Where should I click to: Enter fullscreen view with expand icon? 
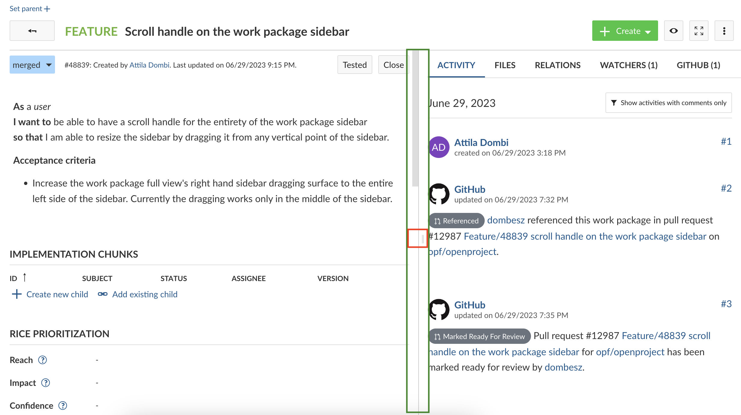tap(699, 31)
